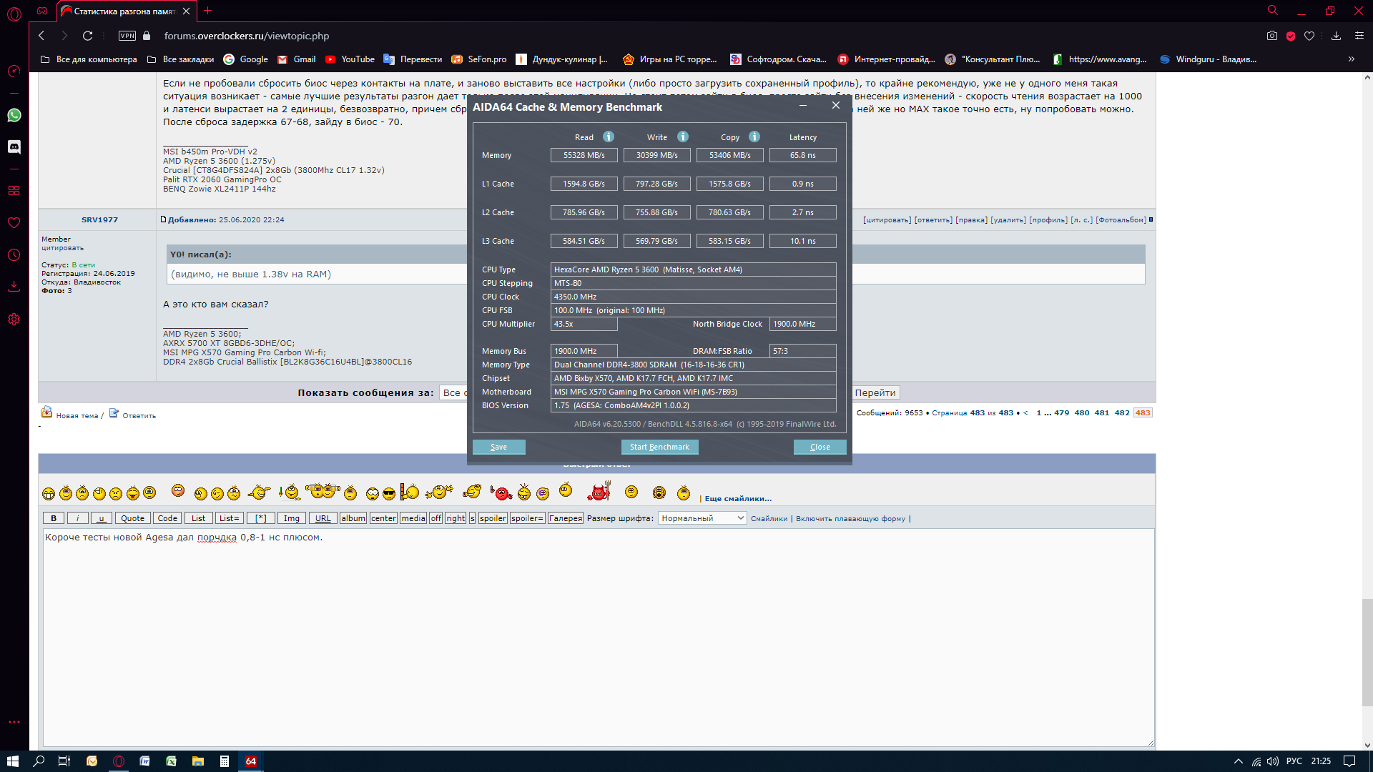
Task: Open the sidebar history clock icon
Action: (x=14, y=254)
